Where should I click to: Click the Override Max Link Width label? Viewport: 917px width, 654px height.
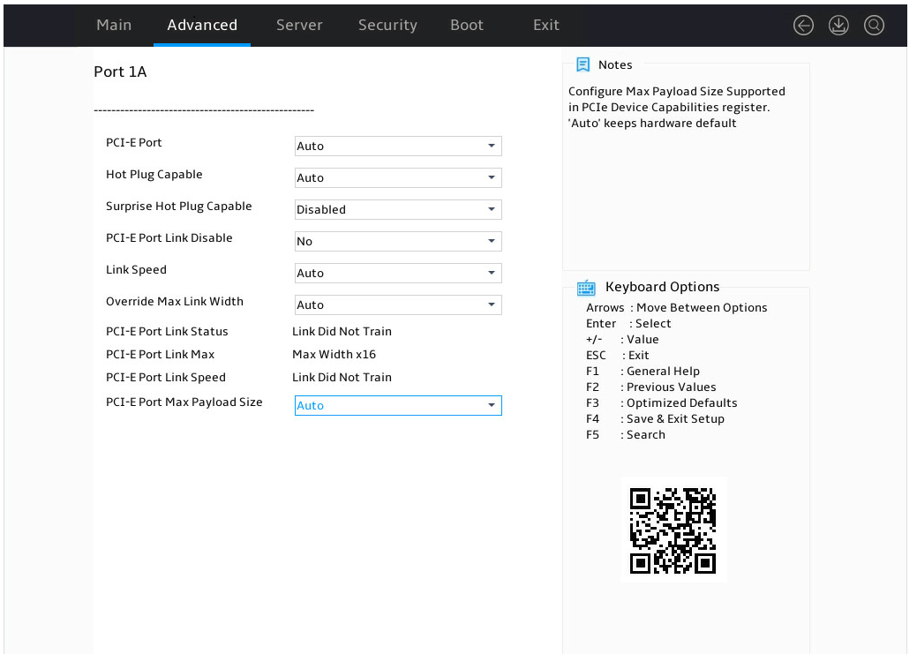(x=175, y=301)
